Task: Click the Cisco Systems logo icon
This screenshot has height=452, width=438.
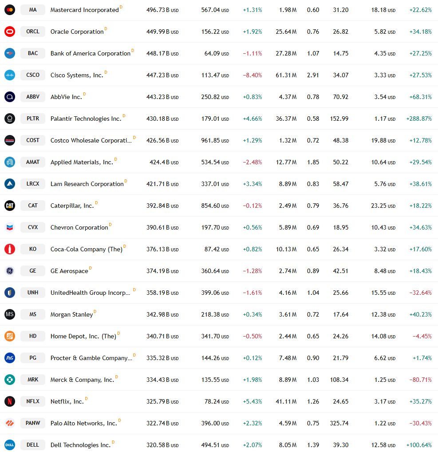Action: pyautogui.click(x=9, y=75)
